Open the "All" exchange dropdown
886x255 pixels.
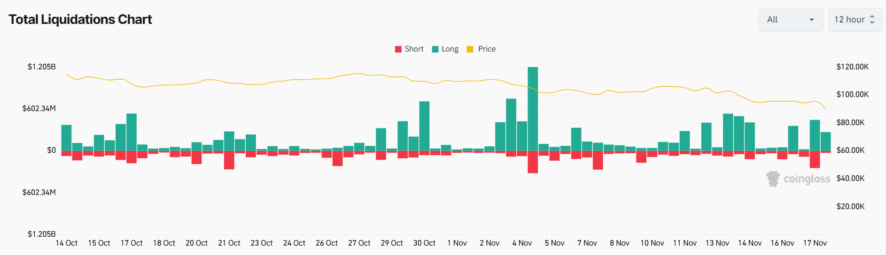click(x=790, y=20)
